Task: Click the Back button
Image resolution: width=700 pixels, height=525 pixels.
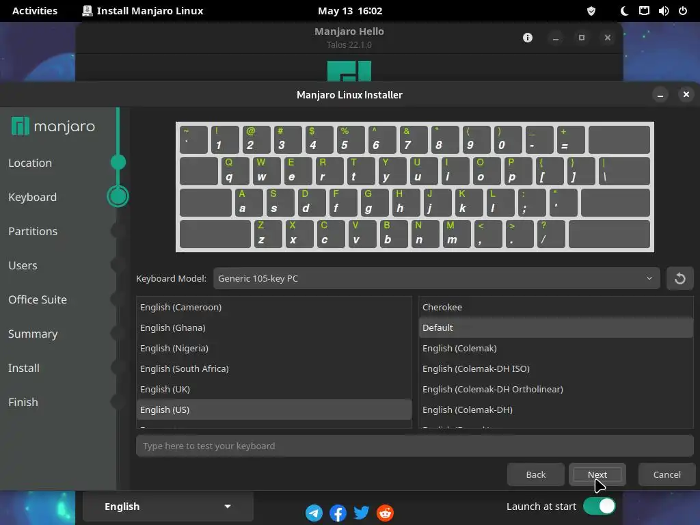Action: click(x=536, y=474)
